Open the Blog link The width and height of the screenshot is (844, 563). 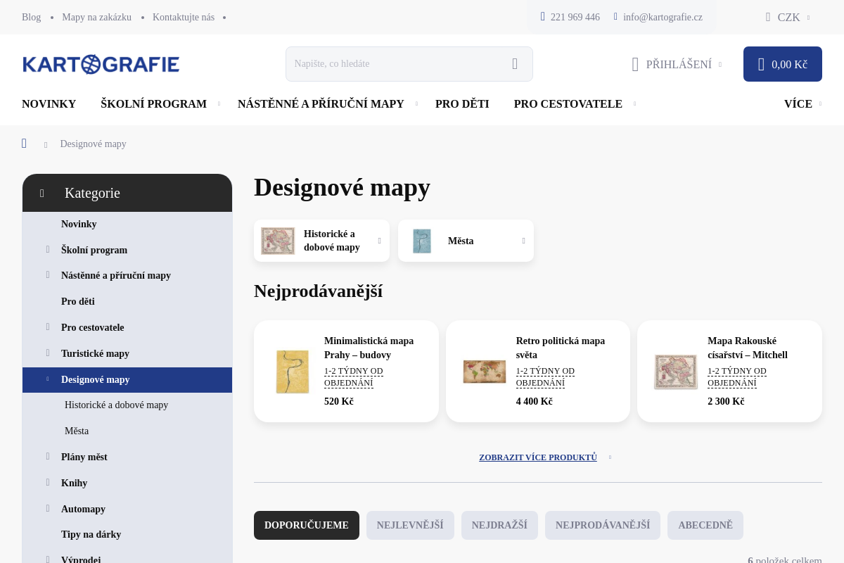pos(32,17)
